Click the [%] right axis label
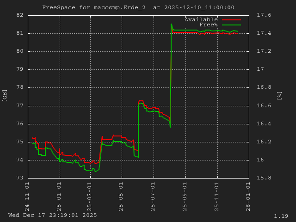296x222 pixels. pyautogui.click(x=279, y=95)
